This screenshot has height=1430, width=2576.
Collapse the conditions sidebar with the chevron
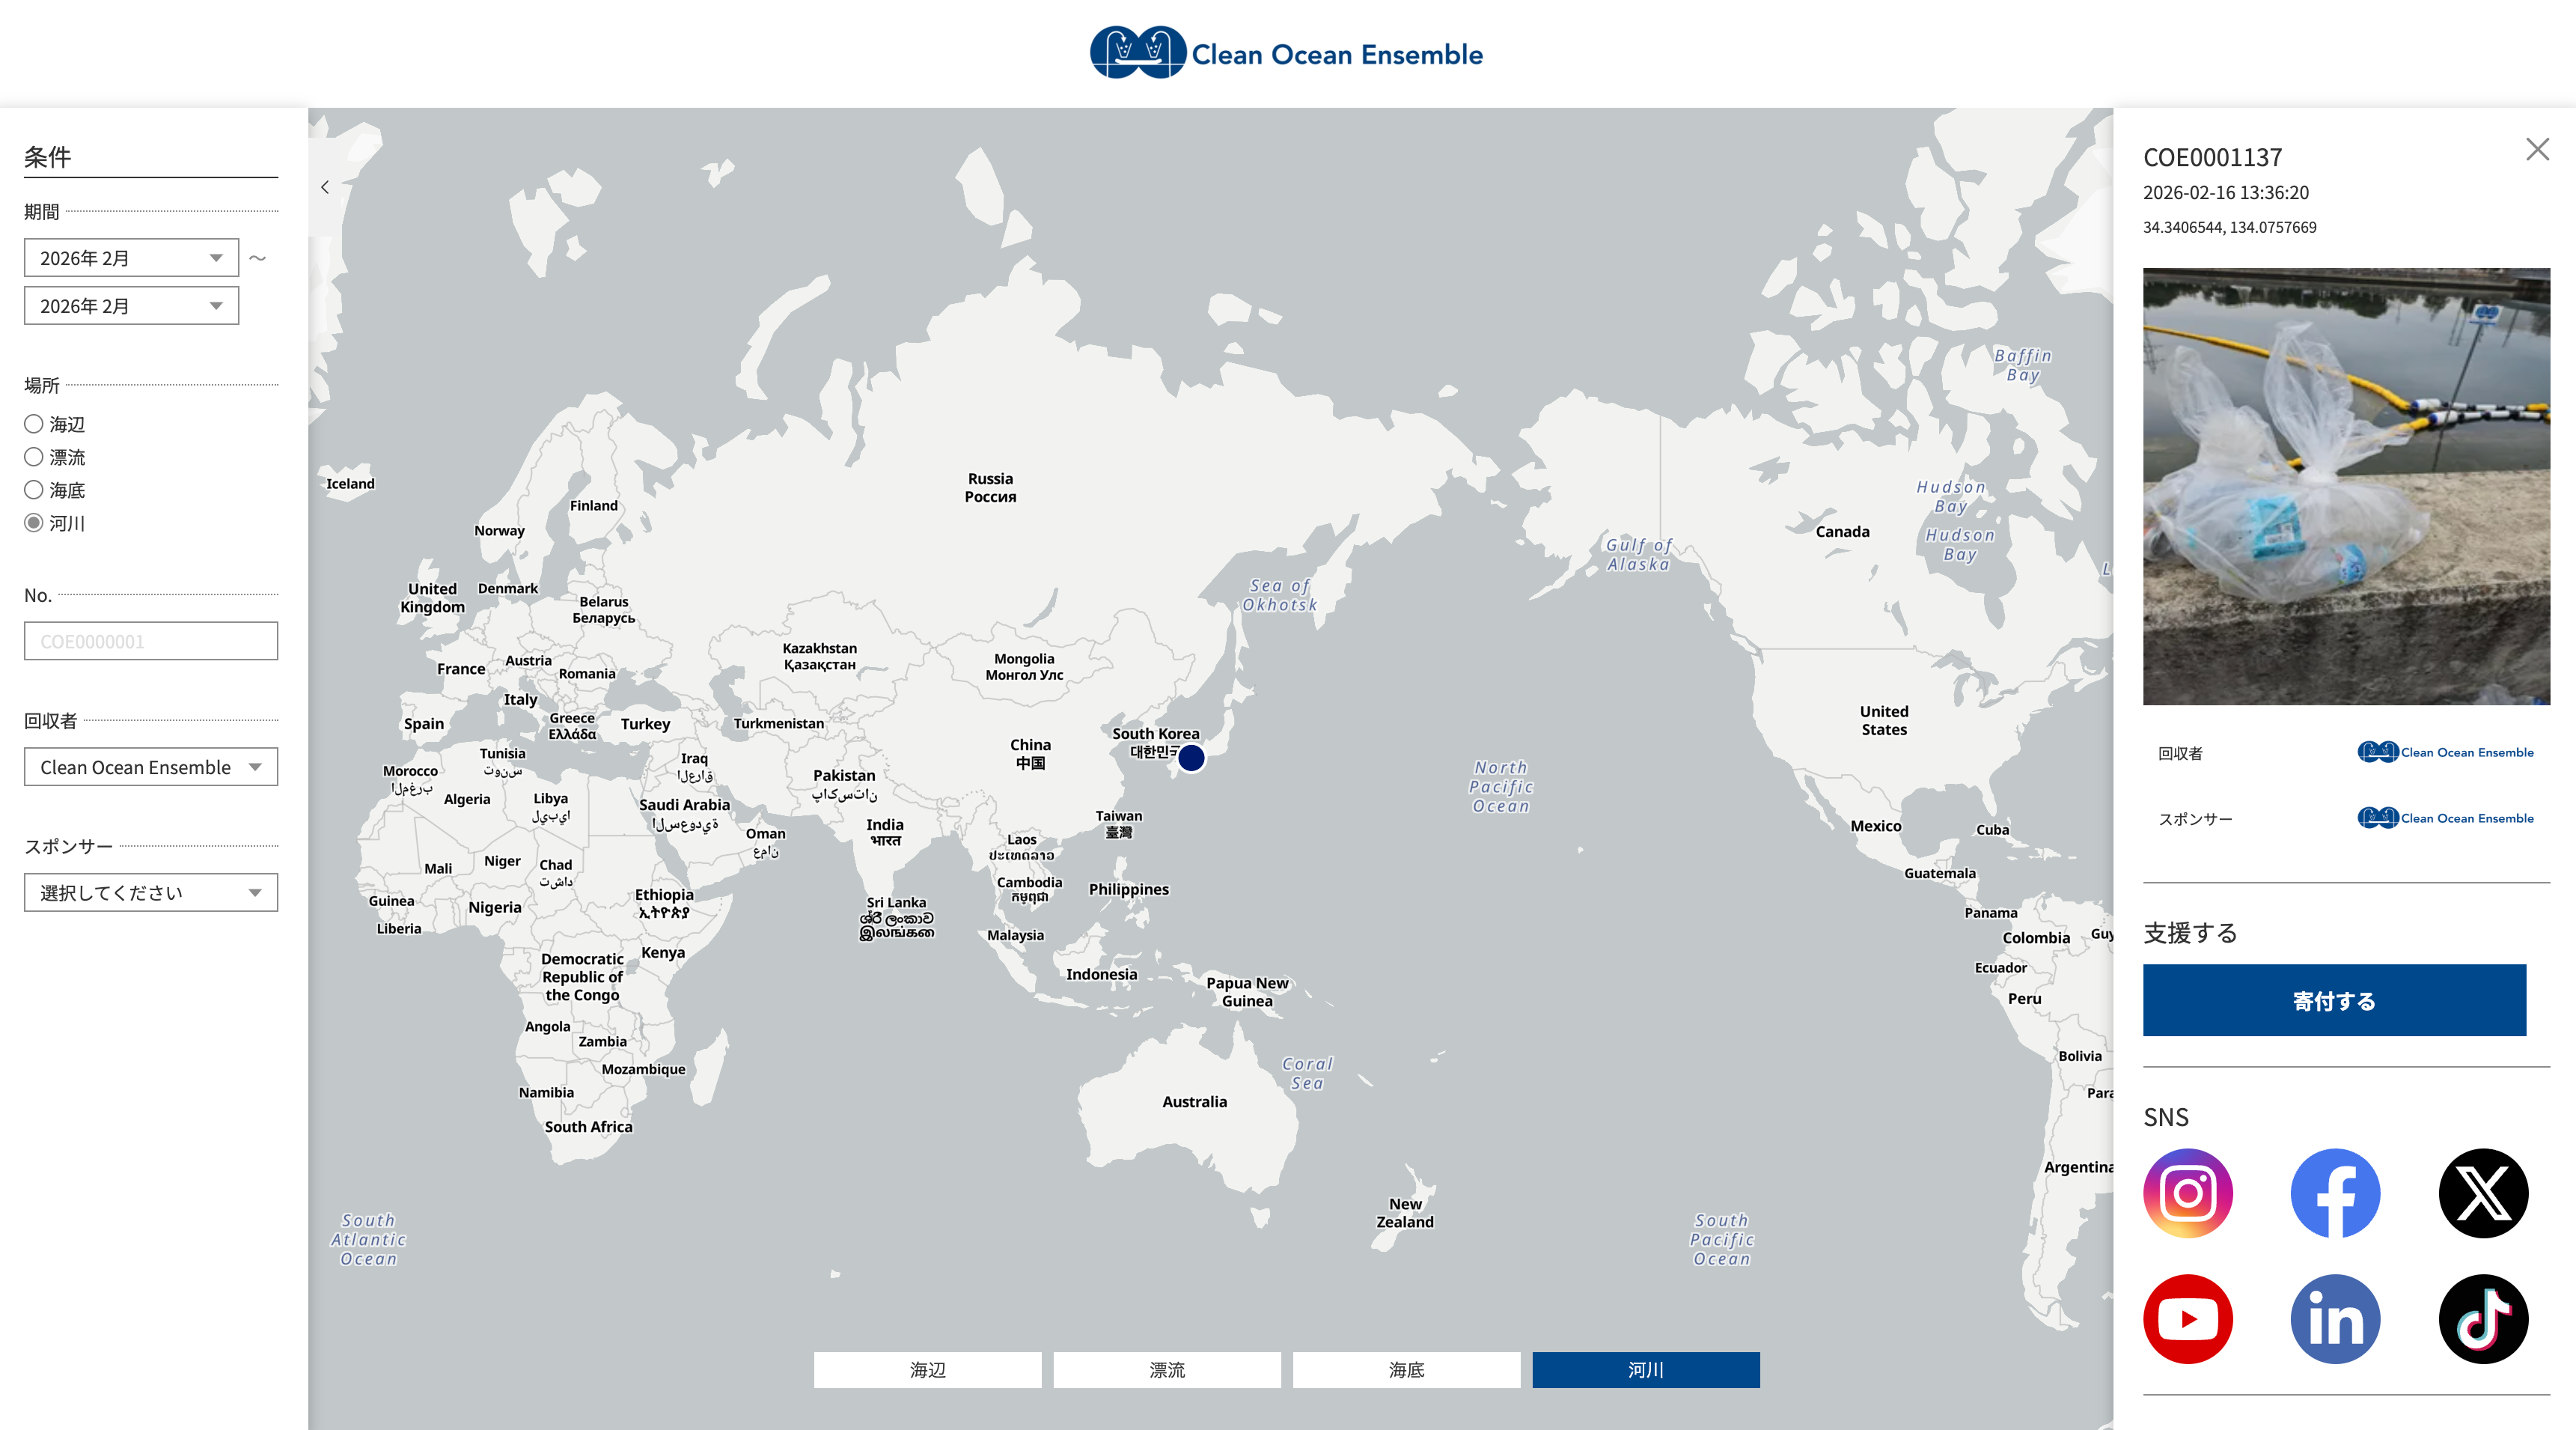tap(325, 187)
